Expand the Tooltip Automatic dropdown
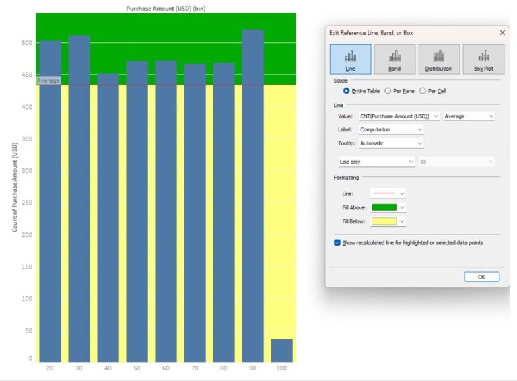 click(x=391, y=143)
